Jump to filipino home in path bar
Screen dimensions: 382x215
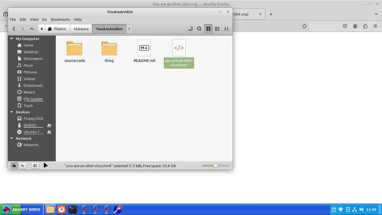click(57, 29)
